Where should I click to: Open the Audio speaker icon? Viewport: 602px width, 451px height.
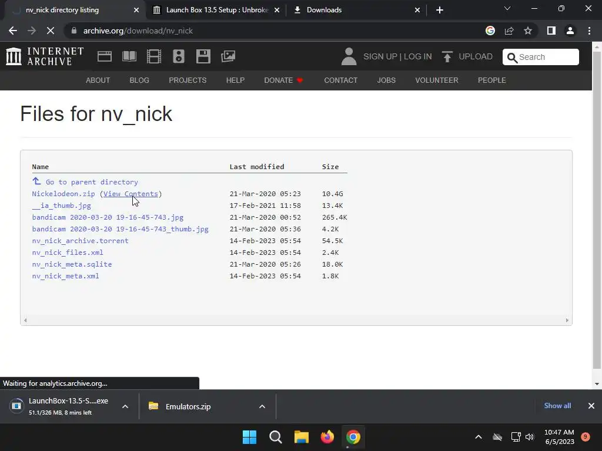[179, 56]
